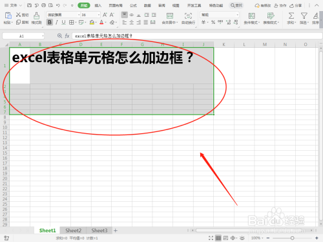This screenshot has width=323, height=242.
Task: Open the File menu
Action: click(x=13, y=5)
